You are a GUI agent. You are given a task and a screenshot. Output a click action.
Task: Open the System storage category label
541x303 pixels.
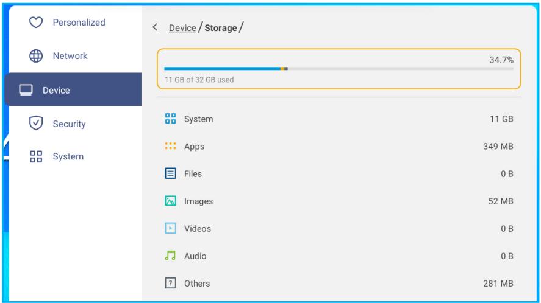pos(199,119)
